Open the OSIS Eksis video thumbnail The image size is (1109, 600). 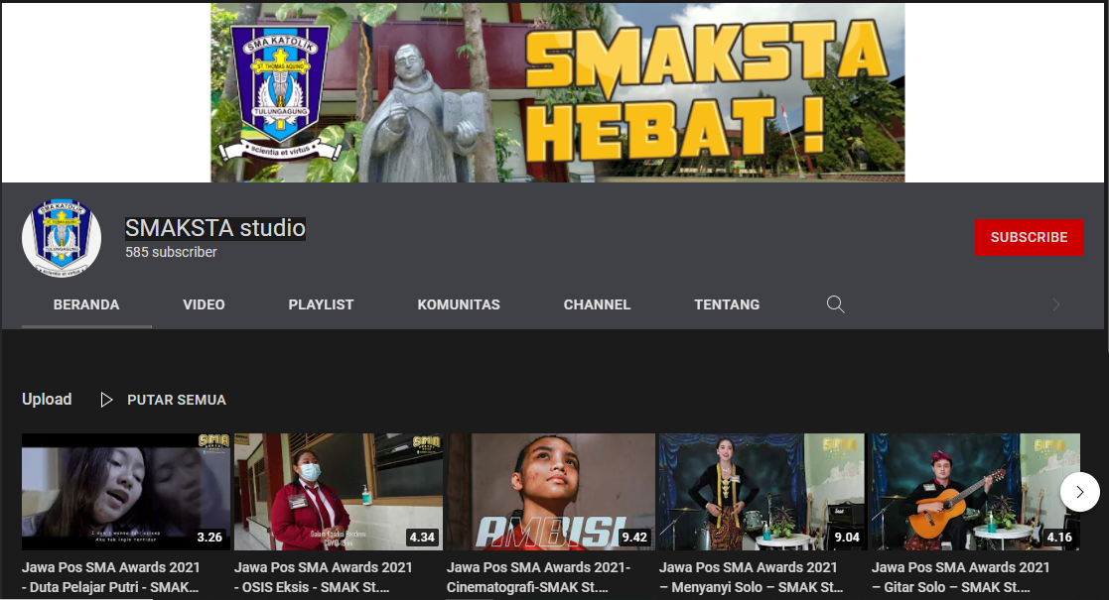pyautogui.click(x=339, y=492)
